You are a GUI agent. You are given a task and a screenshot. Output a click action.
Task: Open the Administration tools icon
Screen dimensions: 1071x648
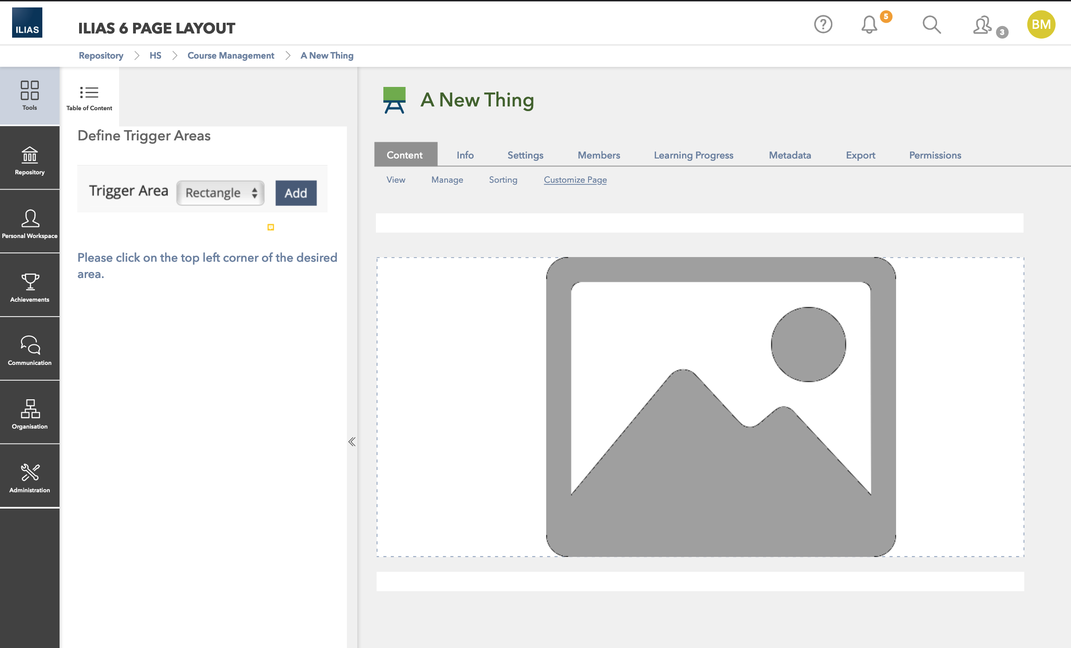click(29, 478)
